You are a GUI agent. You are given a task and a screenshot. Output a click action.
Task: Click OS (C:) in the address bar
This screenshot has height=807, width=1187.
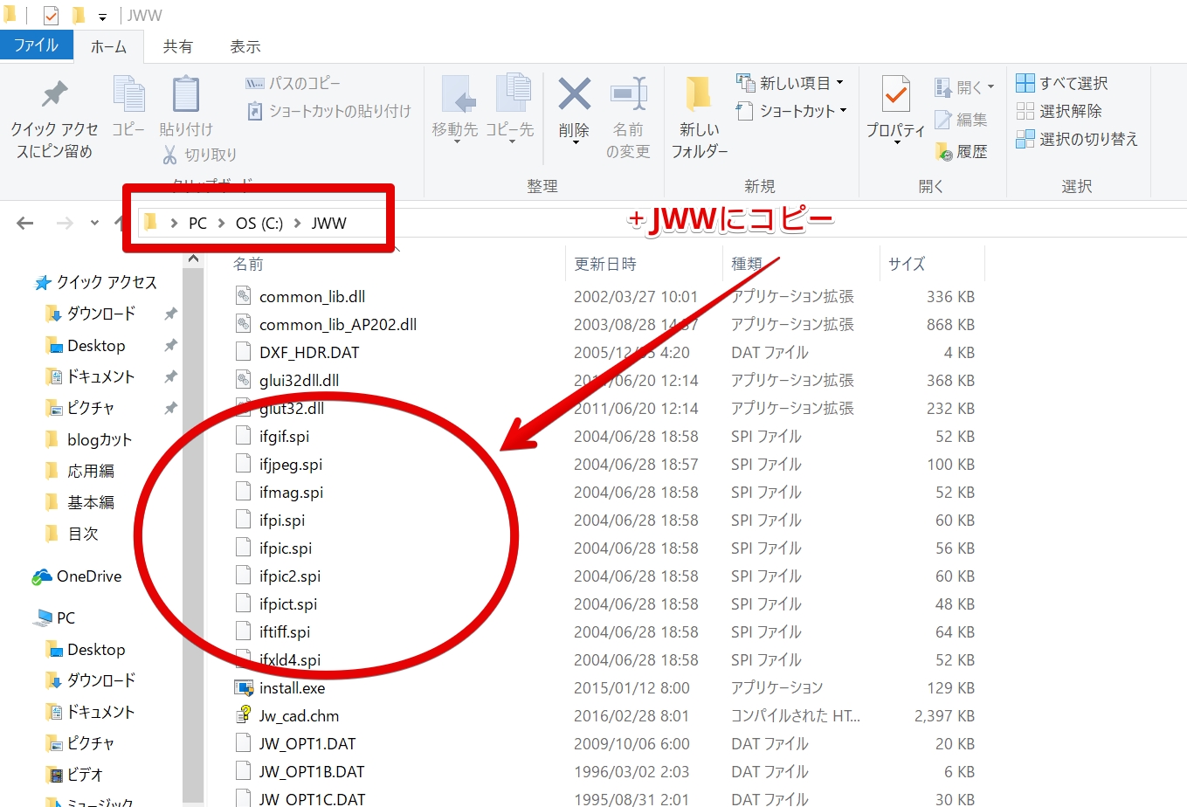click(259, 224)
